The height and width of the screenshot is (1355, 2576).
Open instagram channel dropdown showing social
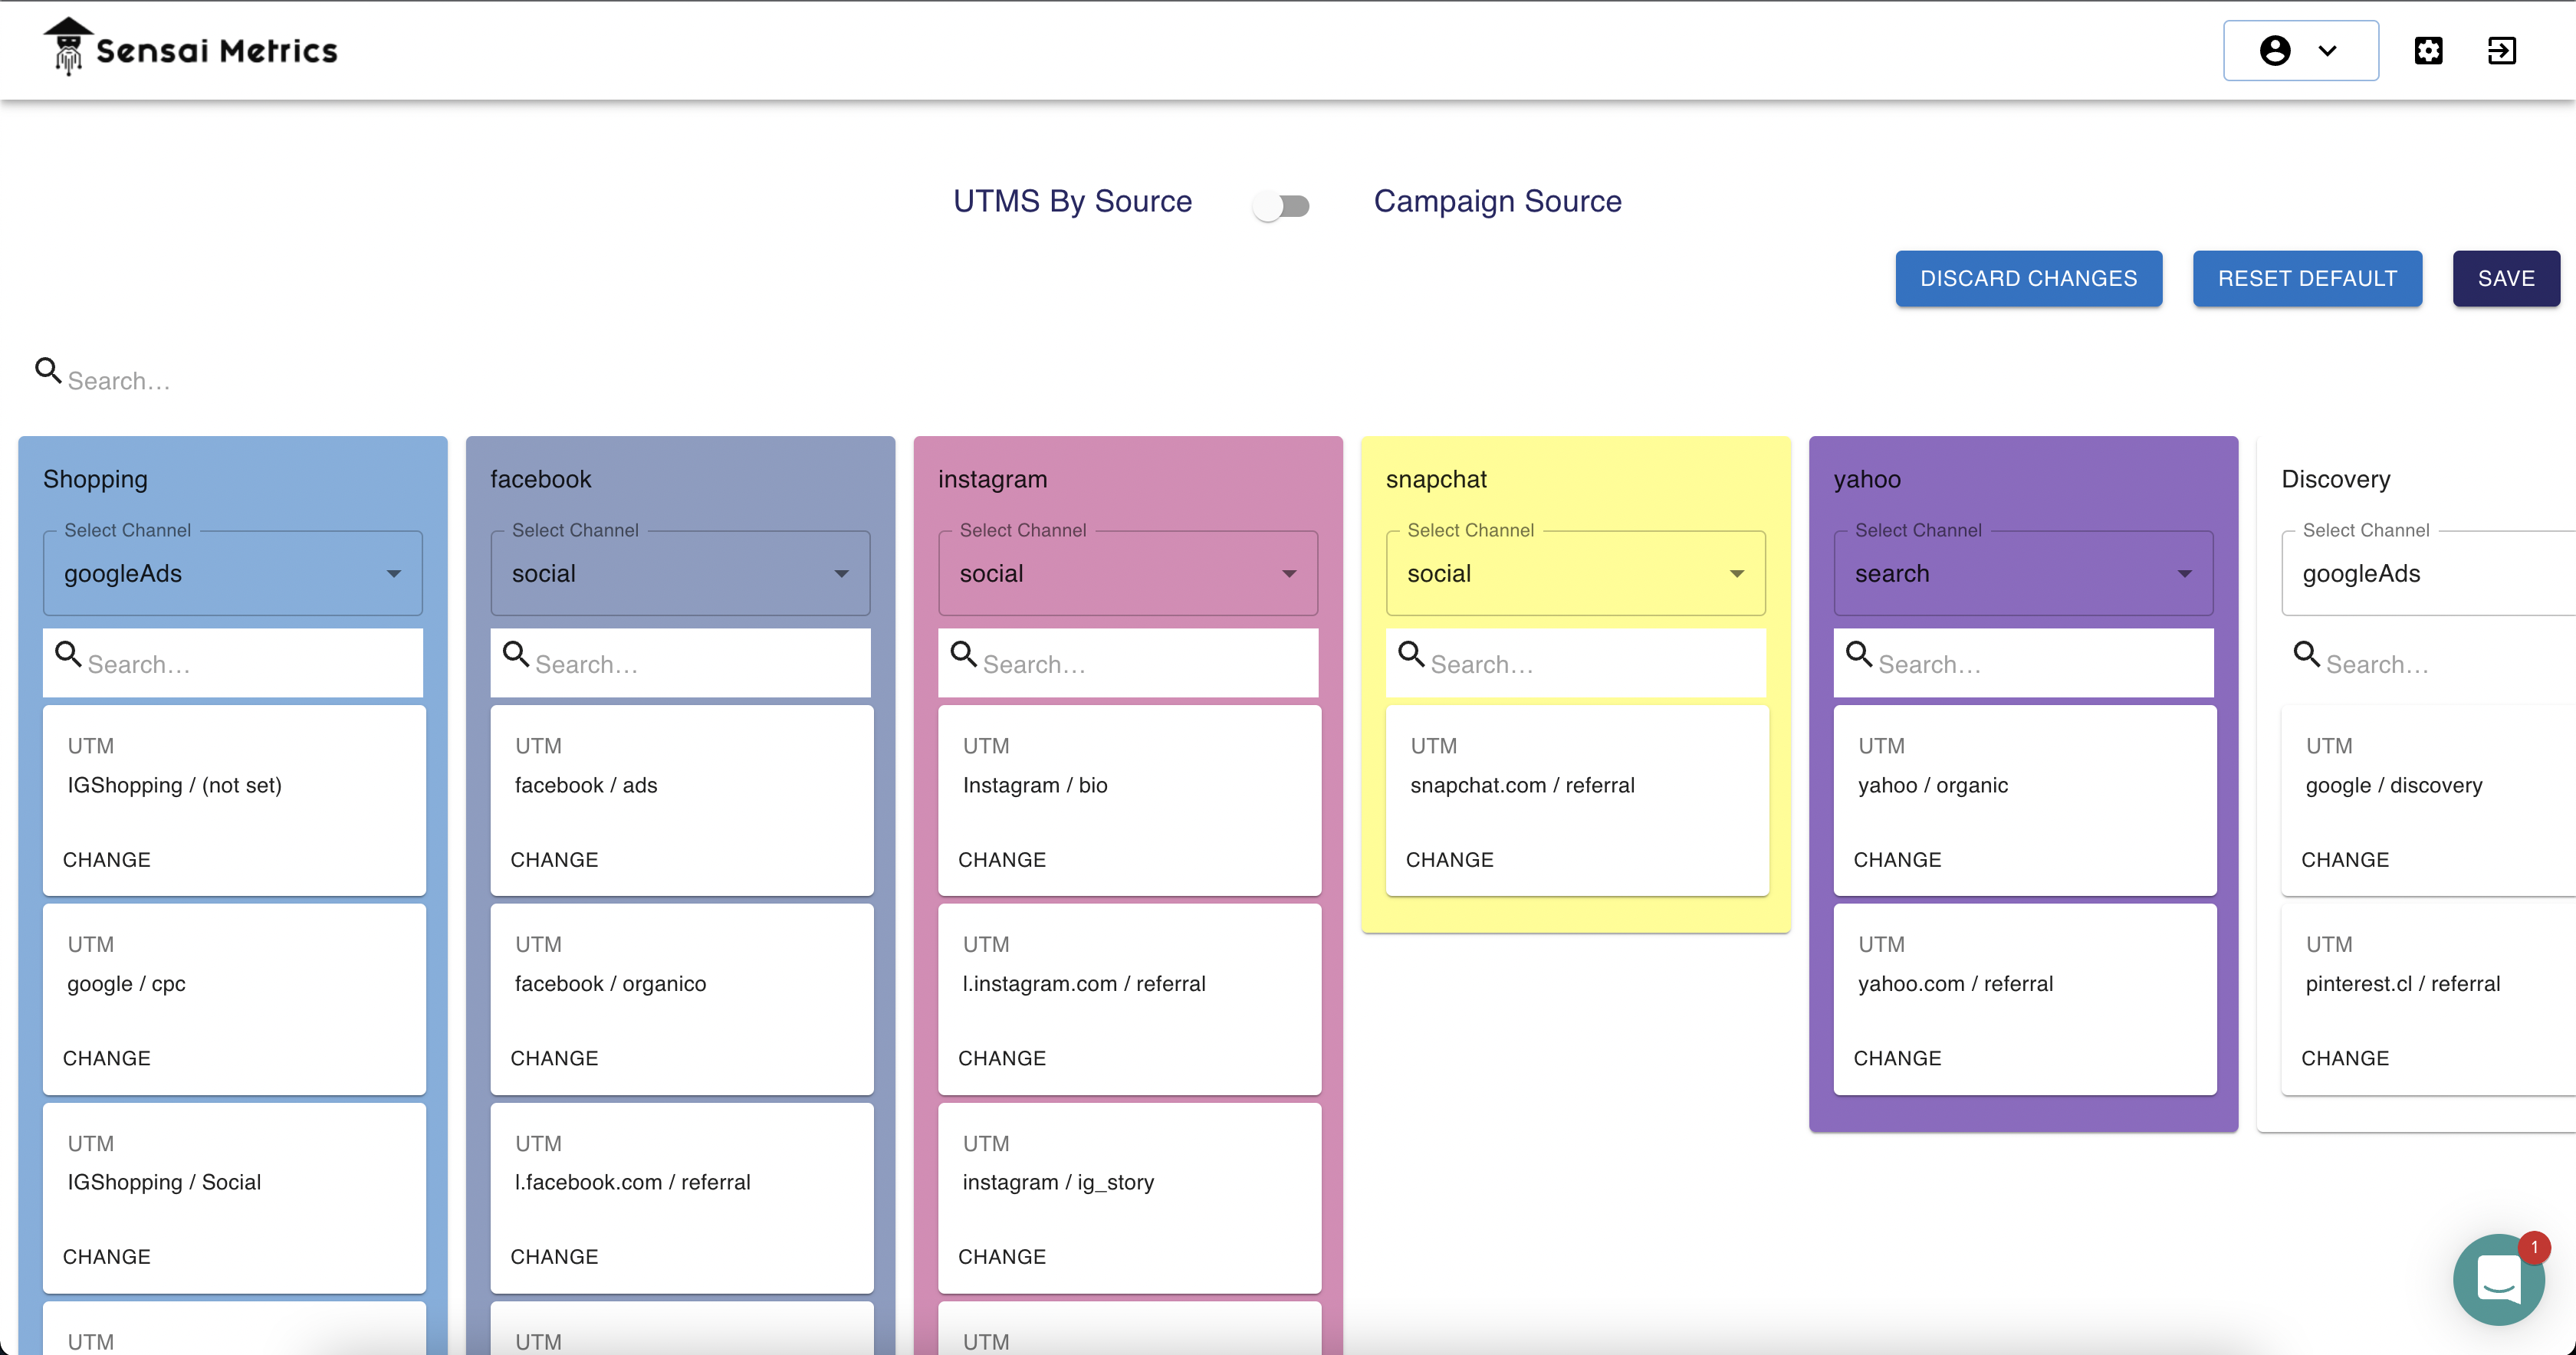(1128, 573)
